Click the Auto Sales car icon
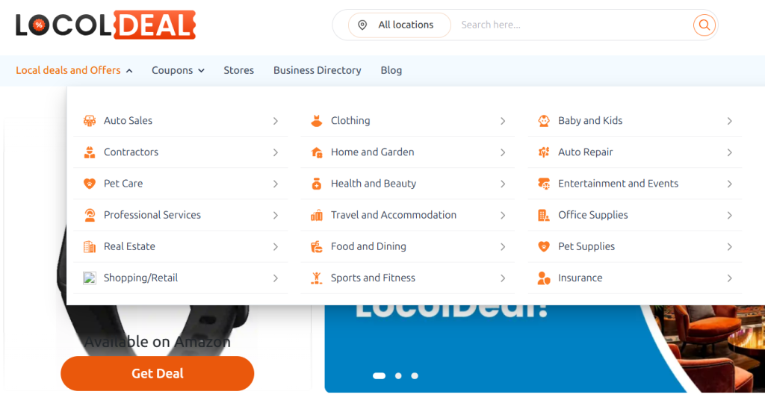765x415 pixels. pyautogui.click(x=90, y=121)
